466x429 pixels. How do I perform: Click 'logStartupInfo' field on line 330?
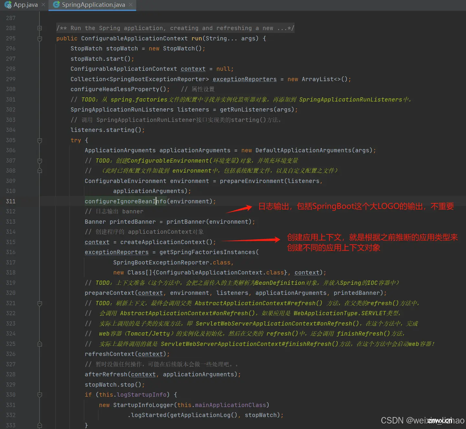point(142,395)
